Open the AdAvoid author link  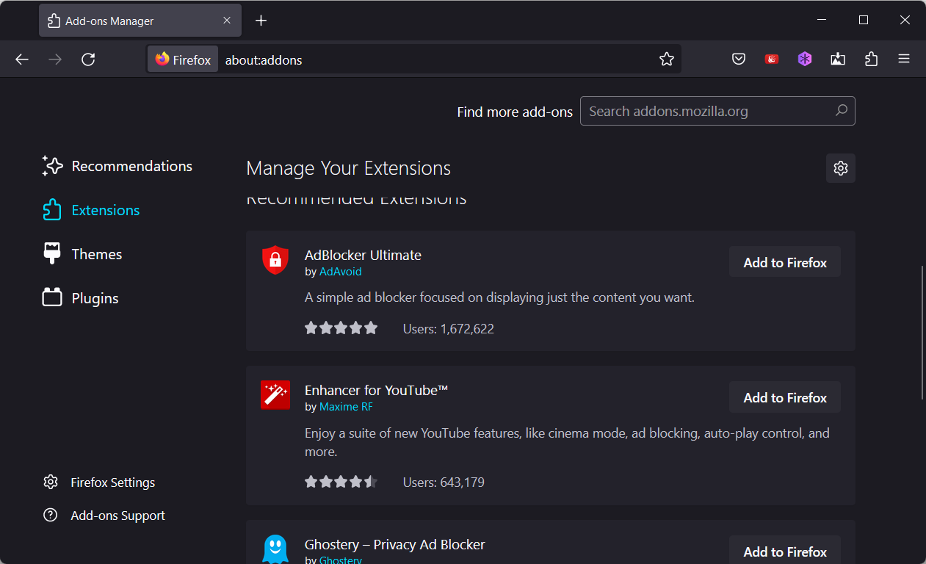coord(341,272)
